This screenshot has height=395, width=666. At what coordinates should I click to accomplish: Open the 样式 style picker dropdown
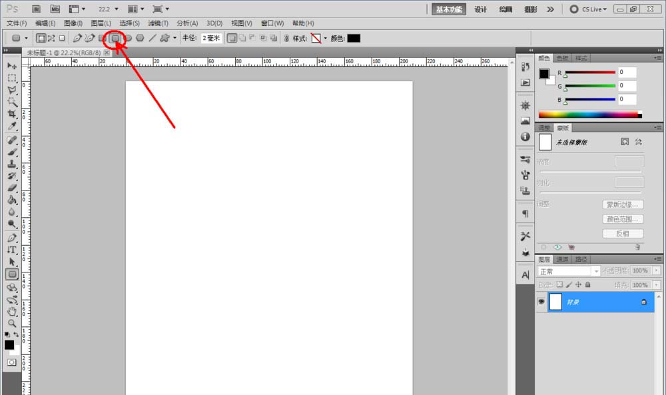pos(326,38)
